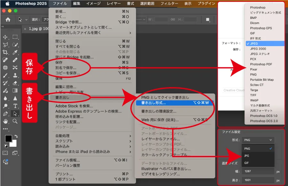Image resolution: width=288 pixels, height=186 pixels.
Task: Select the Type tool
Action: point(15,106)
